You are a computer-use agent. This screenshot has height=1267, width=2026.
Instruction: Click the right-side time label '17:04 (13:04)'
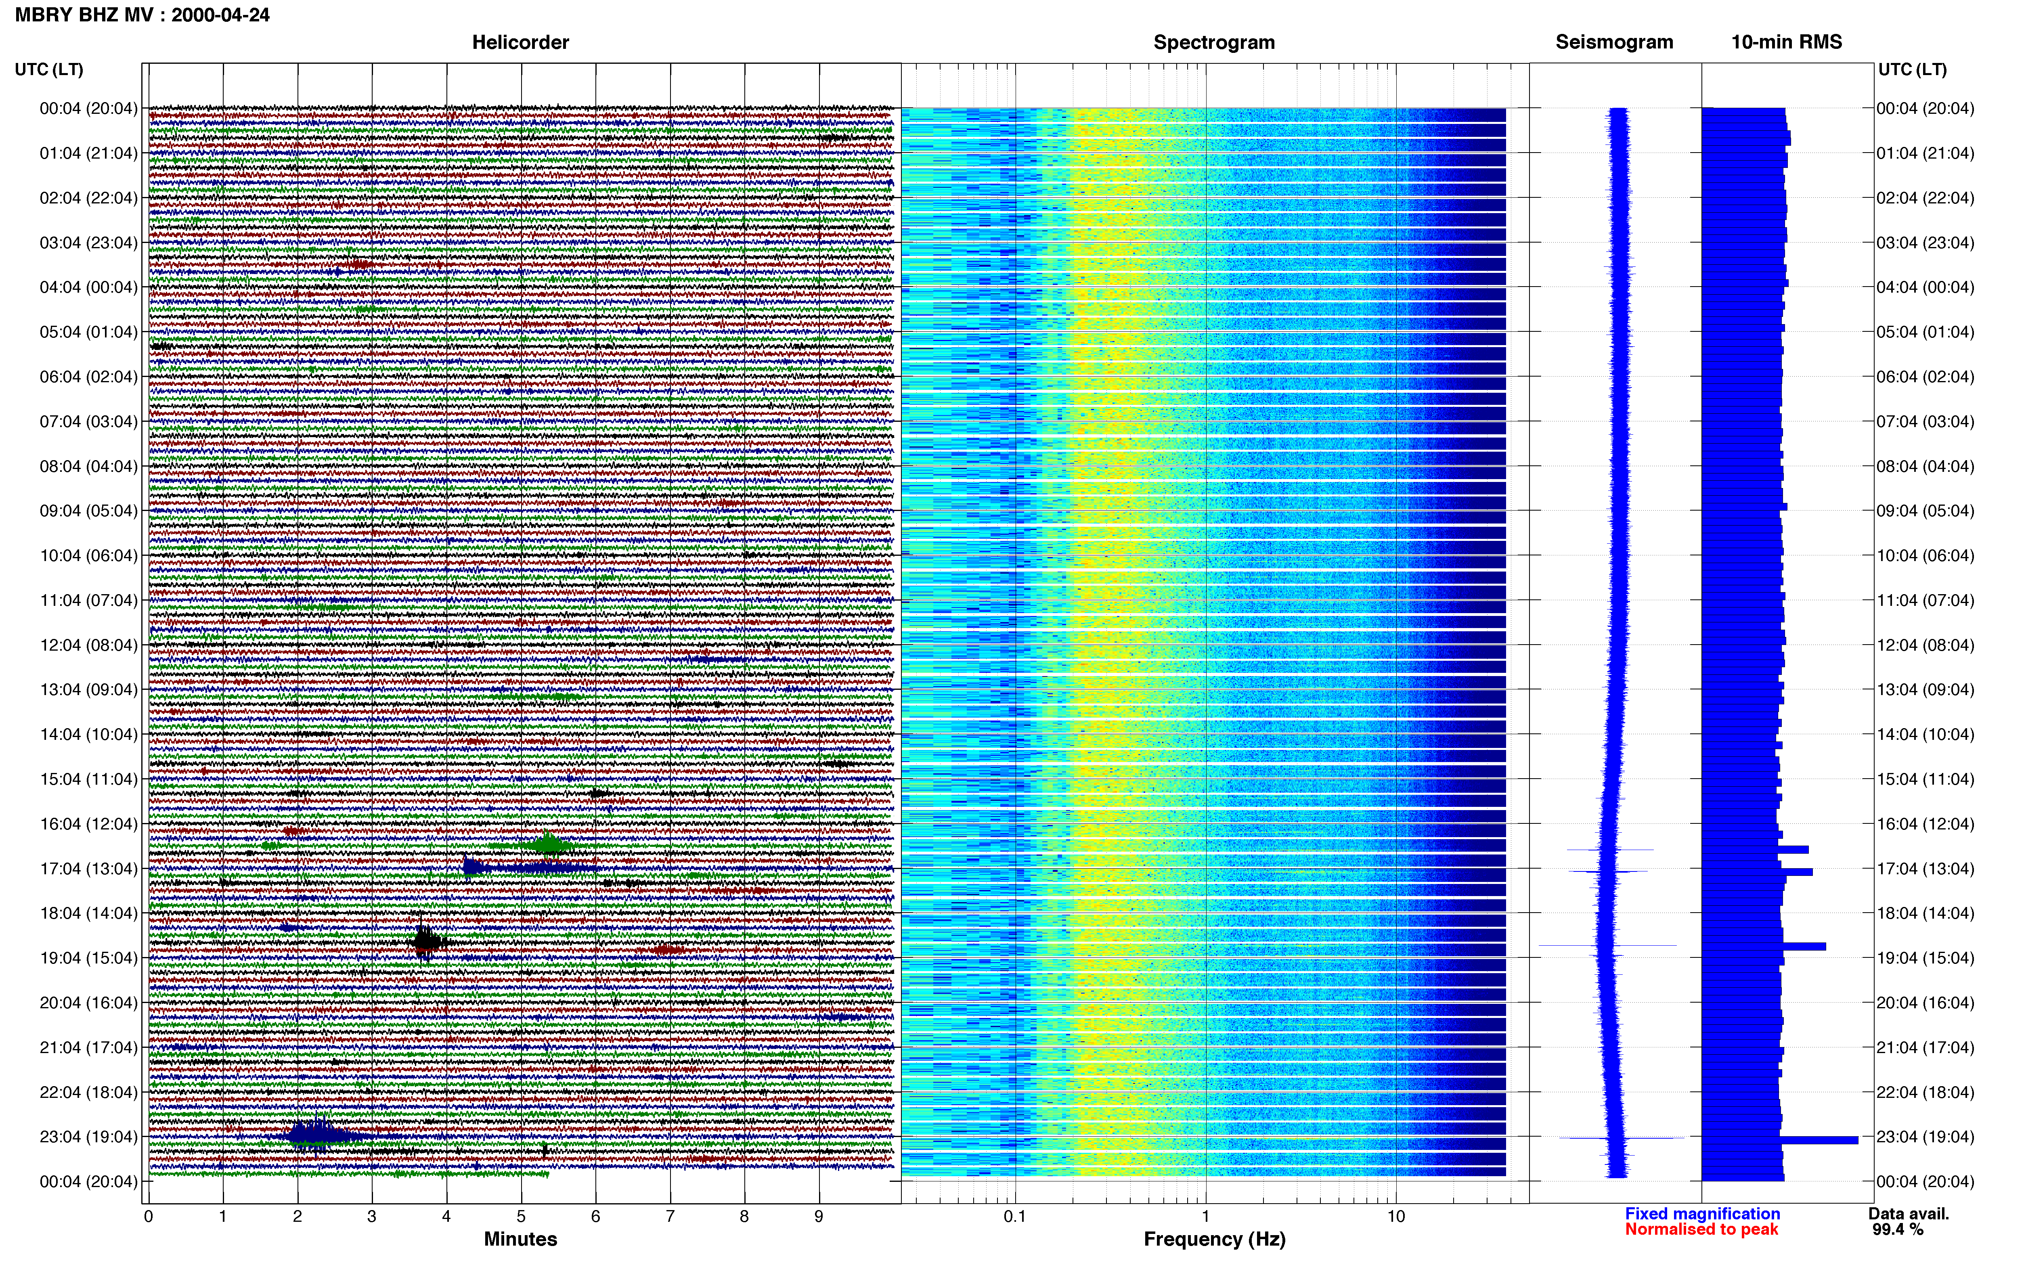(x=1925, y=868)
